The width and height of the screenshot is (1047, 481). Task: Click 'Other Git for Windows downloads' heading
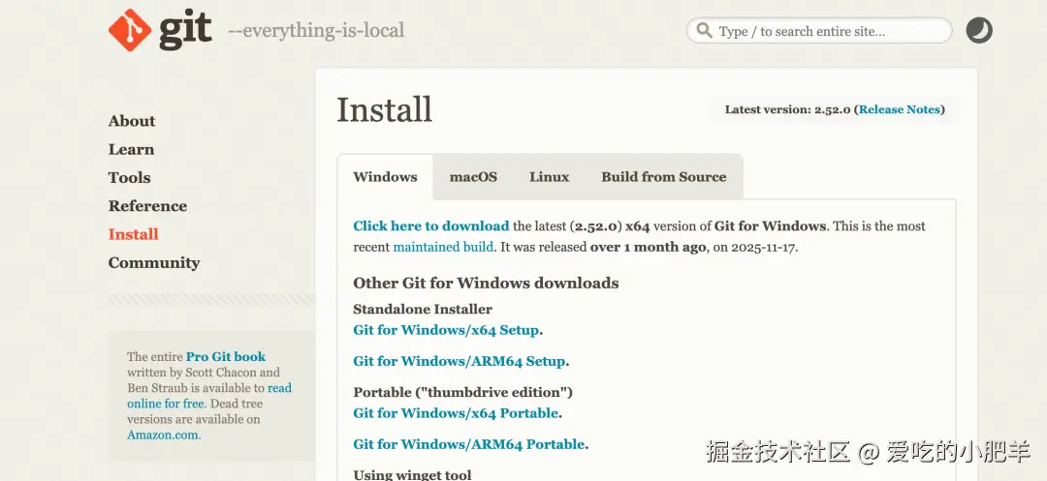point(486,284)
